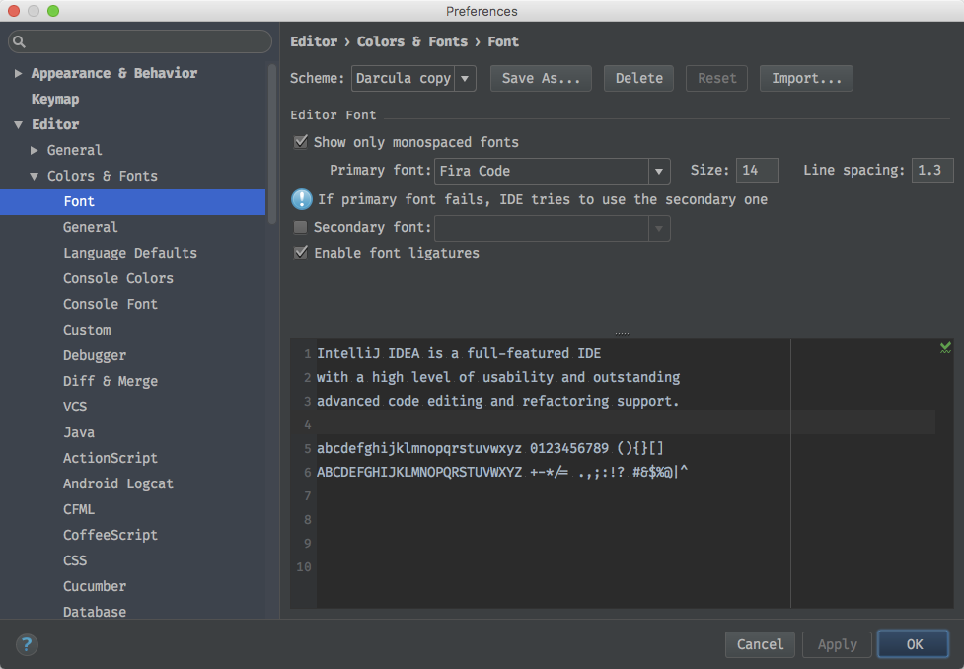Click the Import... button
Screen dimensions: 964x669
[806, 78]
